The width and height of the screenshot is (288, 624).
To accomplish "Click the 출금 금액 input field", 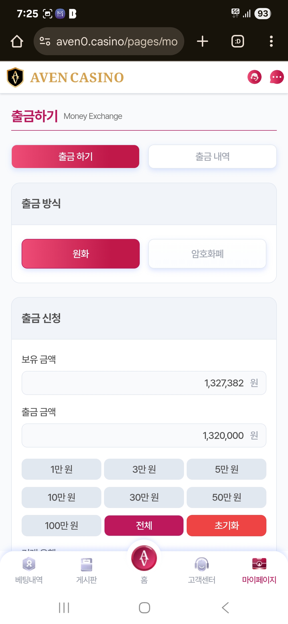I will click(x=144, y=435).
